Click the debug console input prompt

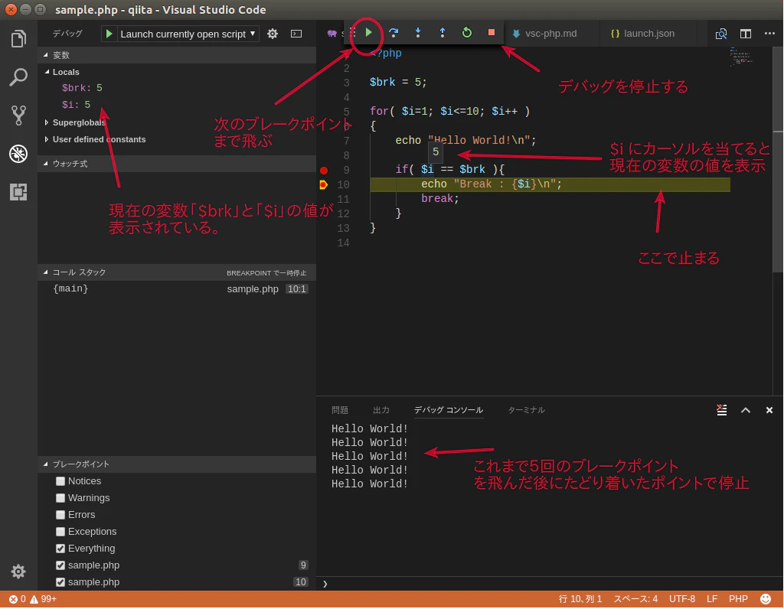550,584
